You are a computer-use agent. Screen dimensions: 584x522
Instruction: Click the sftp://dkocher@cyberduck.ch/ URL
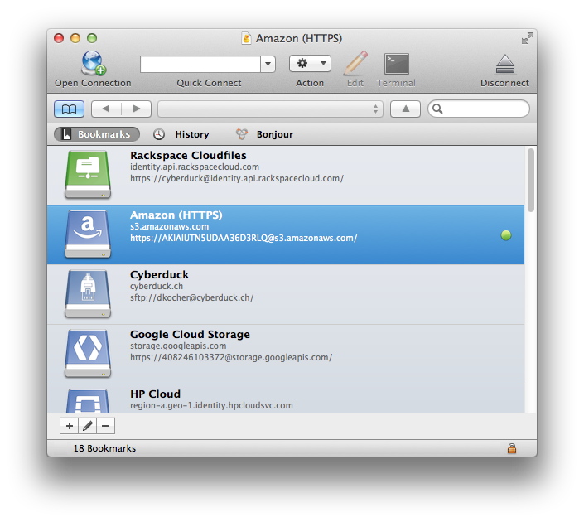tap(192, 297)
